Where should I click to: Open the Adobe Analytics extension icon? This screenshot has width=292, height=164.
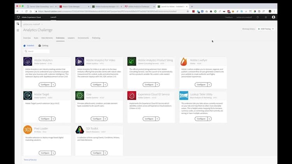point(28,61)
